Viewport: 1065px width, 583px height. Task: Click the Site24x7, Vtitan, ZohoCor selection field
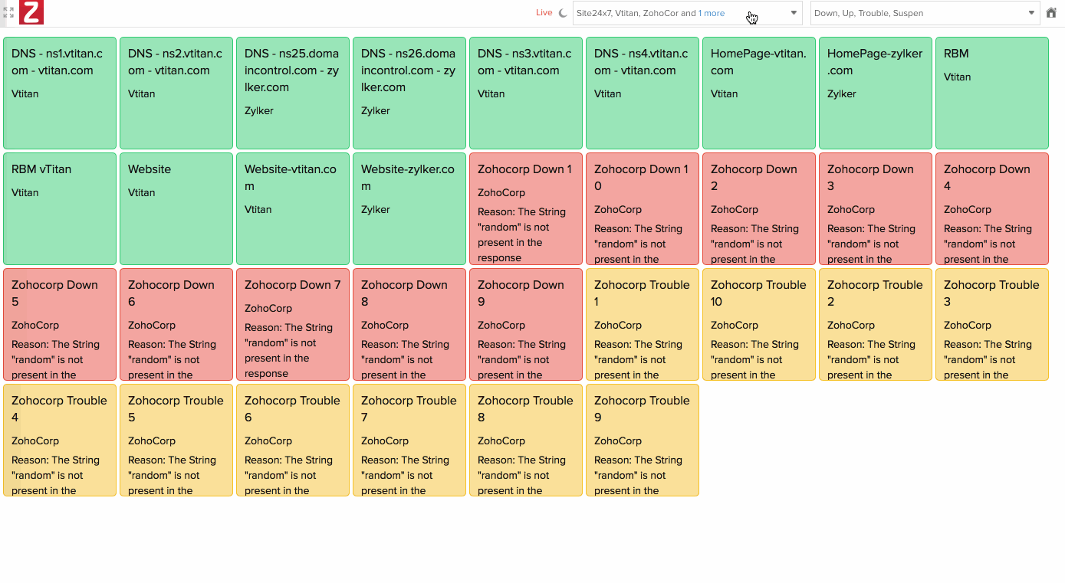636,13
